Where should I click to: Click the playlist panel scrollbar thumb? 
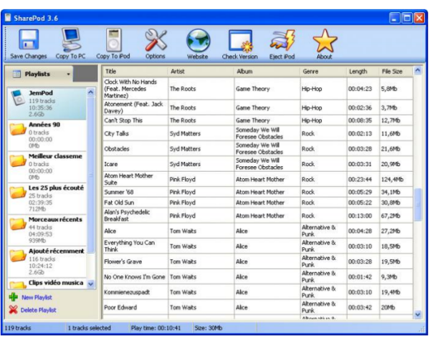[x=91, y=175]
